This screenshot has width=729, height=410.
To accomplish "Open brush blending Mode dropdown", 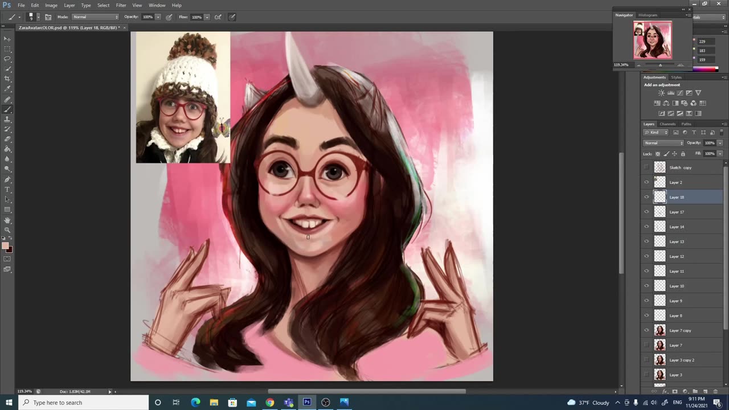I will pos(96,17).
